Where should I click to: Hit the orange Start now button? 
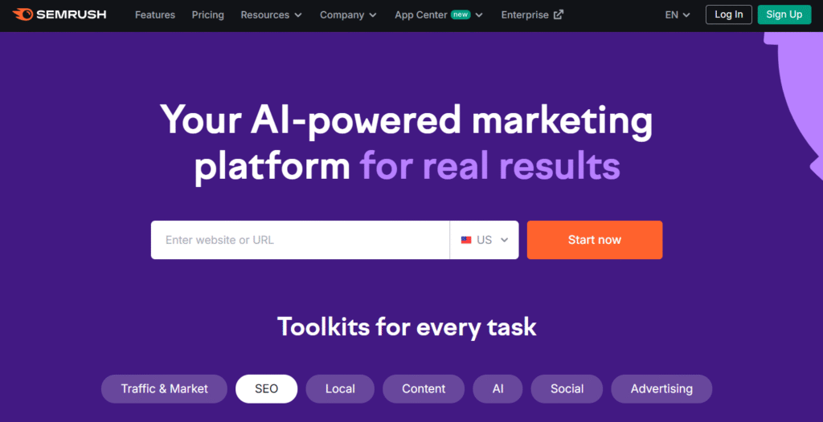[x=595, y=240]
